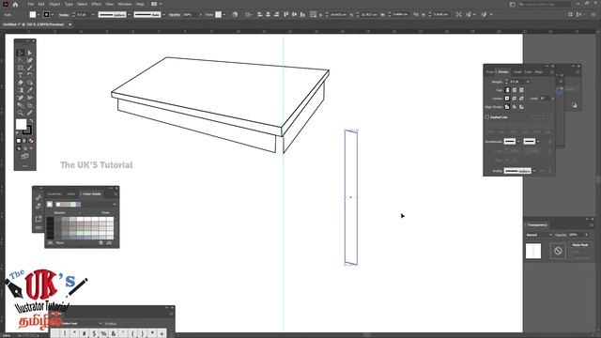
Task: Open the File menu
Action: tap(31, 4)
